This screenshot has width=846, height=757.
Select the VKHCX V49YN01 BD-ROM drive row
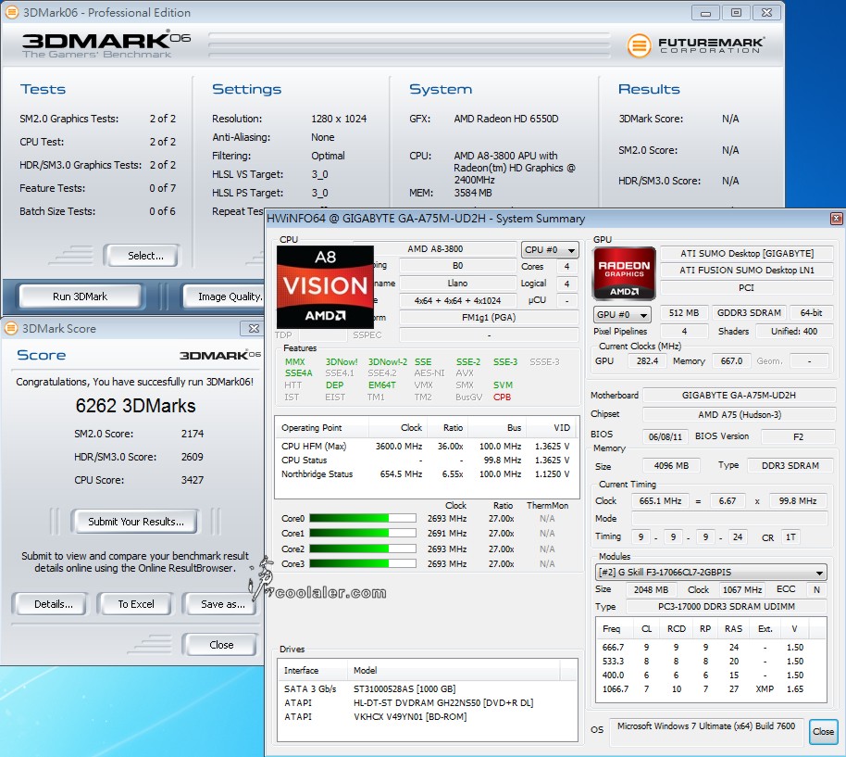coord(427,717)
